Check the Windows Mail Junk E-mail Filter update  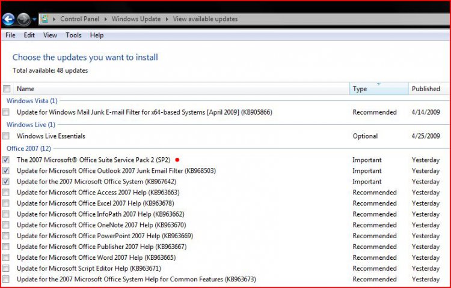(x=6, y=112)
